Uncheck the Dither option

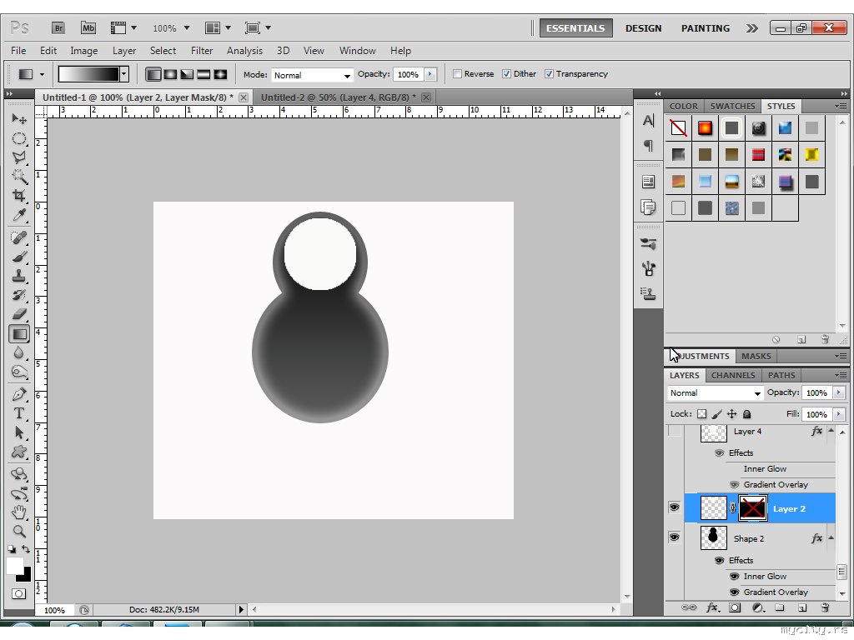[506, 74]
